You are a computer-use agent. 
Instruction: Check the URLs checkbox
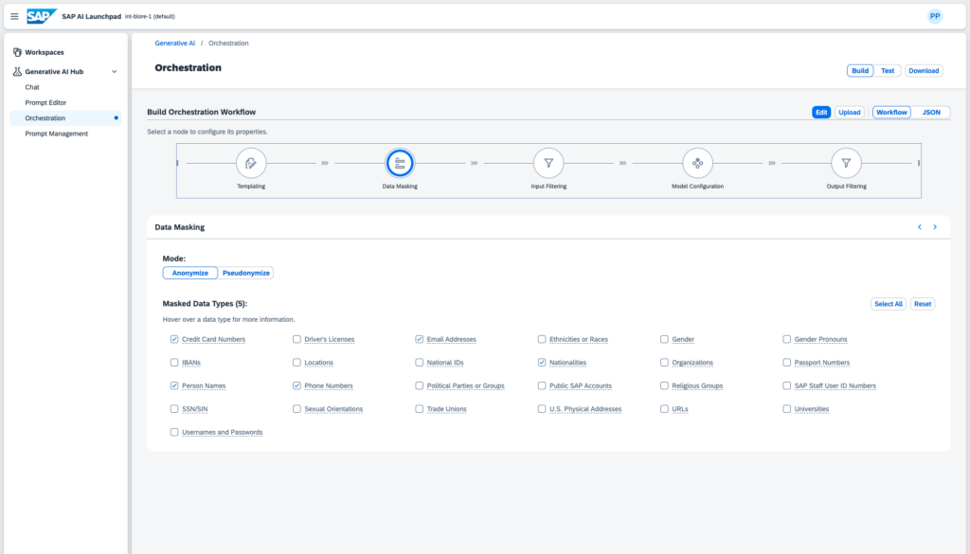pyautogui.click(x=664, y=409)
